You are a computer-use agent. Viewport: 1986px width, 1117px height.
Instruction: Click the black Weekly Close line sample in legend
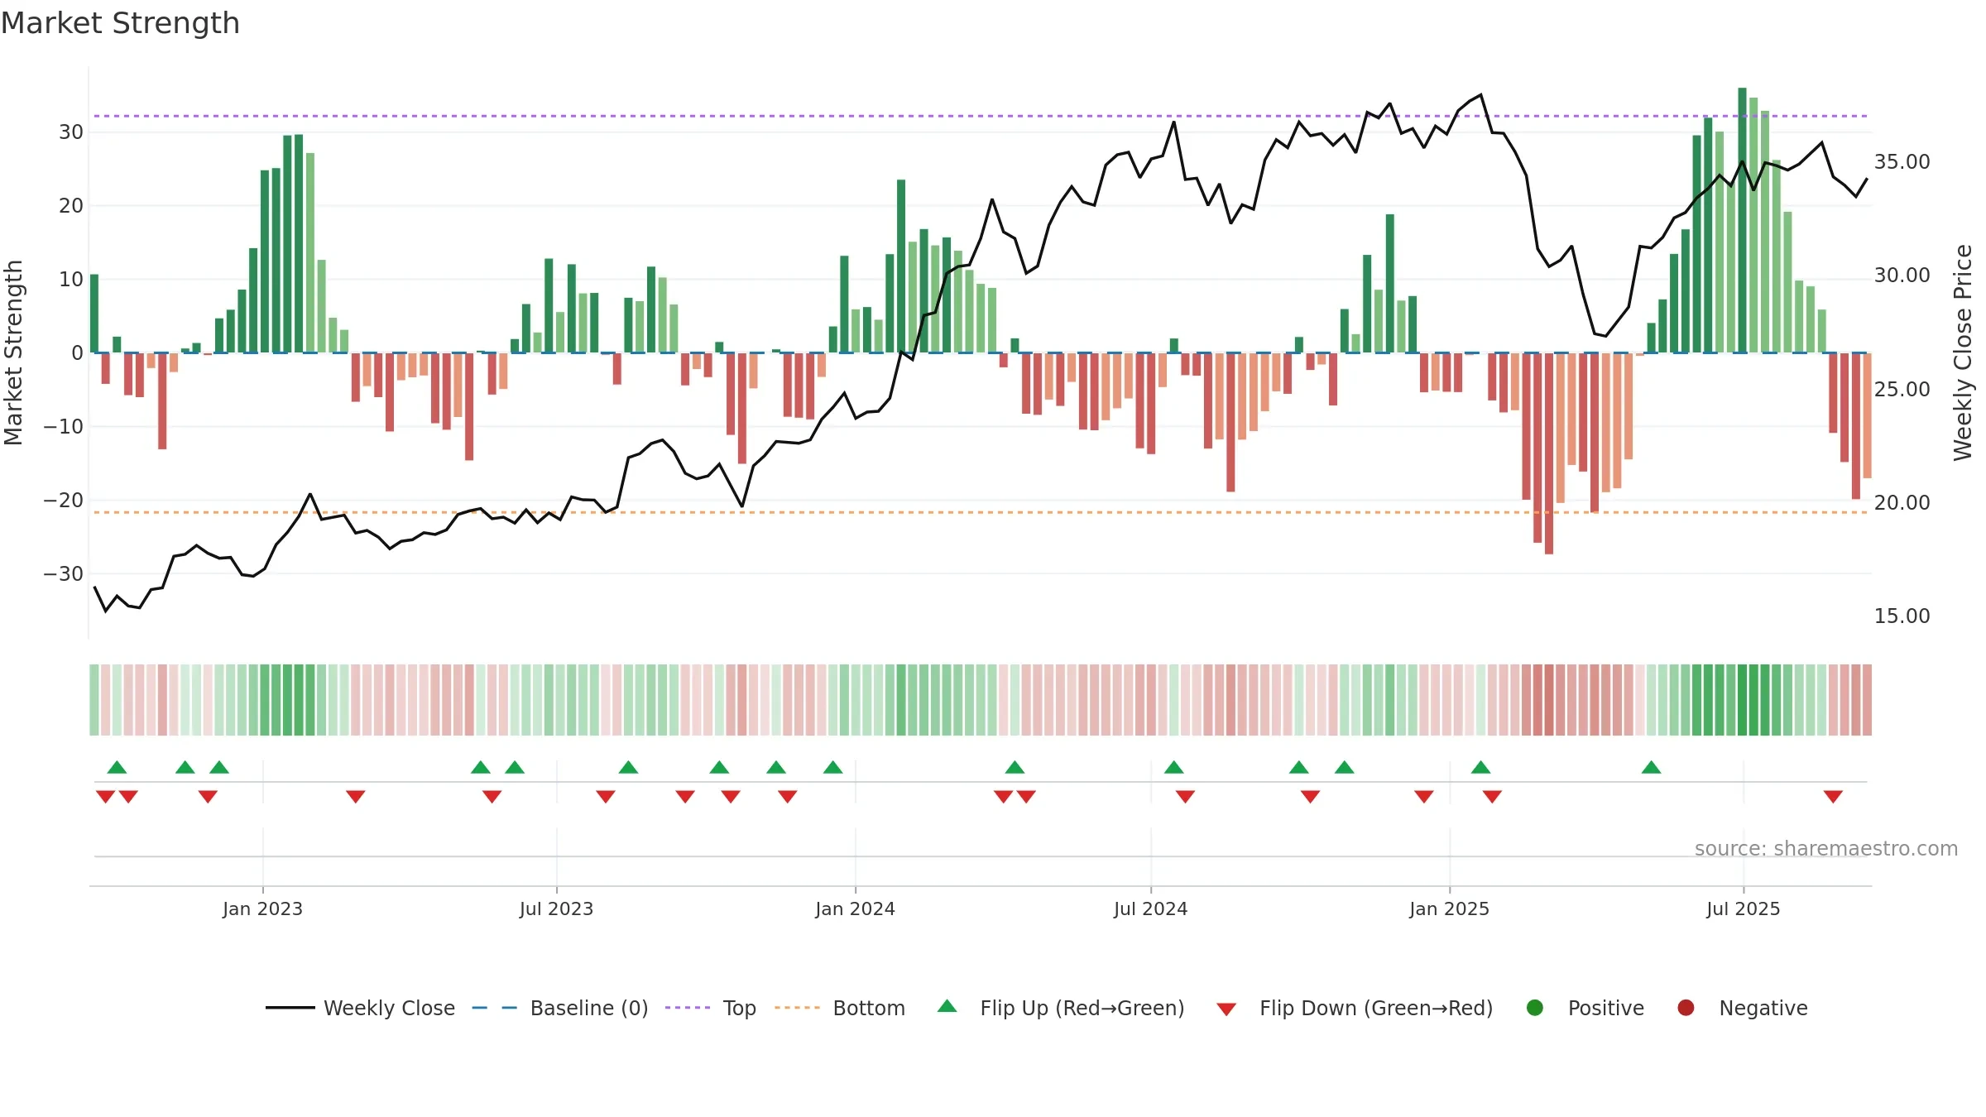tap(290, 1008)
